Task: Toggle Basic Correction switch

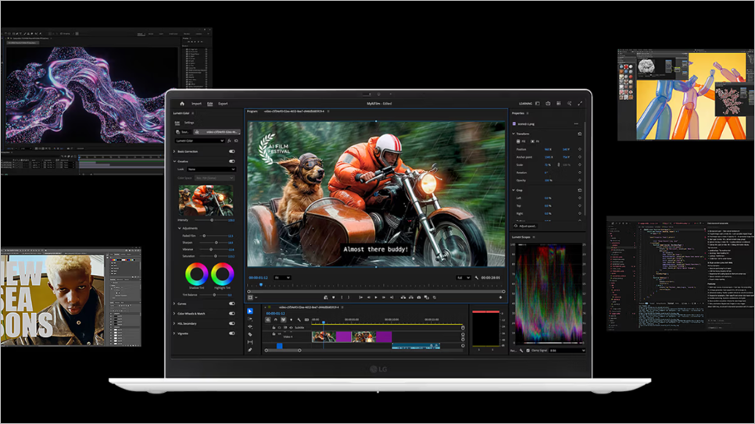Action: tap(232, 151)
